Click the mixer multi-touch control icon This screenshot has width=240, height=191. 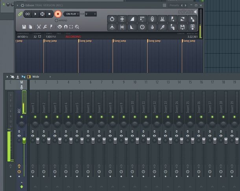point(12,77)
